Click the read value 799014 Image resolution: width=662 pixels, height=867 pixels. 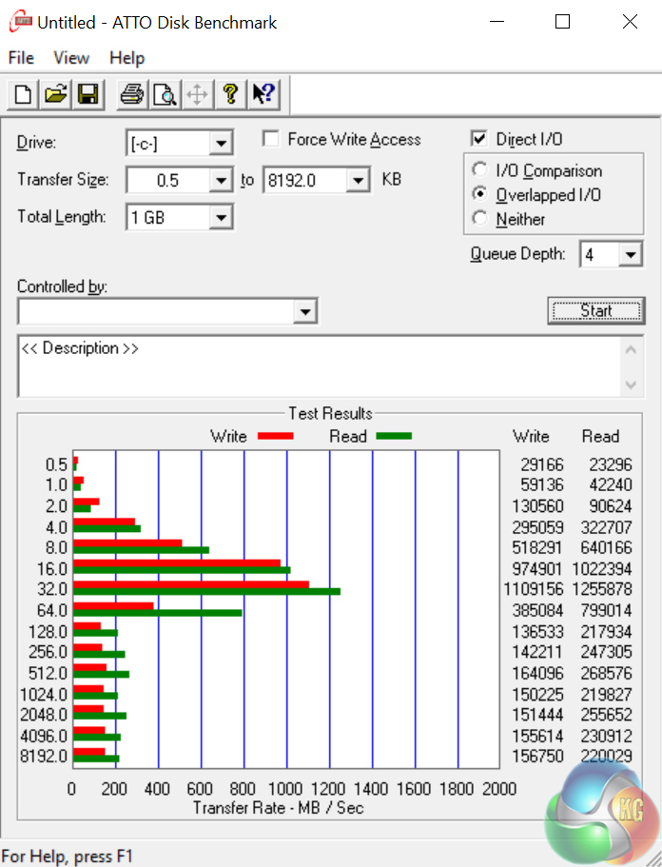606,610
